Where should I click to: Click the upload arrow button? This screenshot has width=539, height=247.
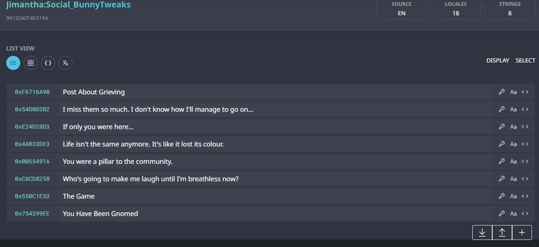pos(502,233)
